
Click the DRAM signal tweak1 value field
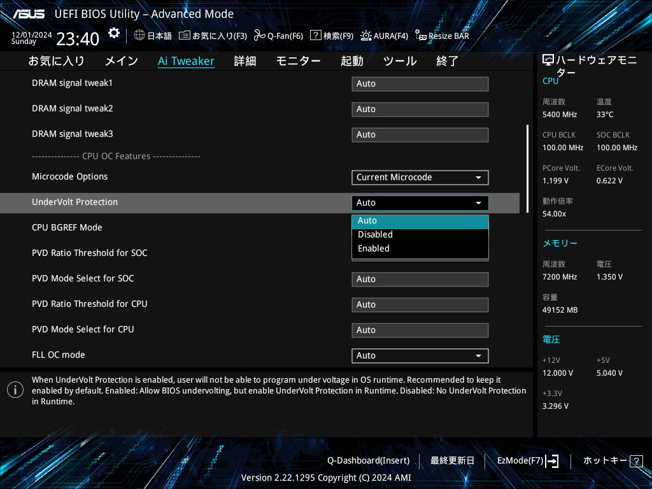coord(420,84)
